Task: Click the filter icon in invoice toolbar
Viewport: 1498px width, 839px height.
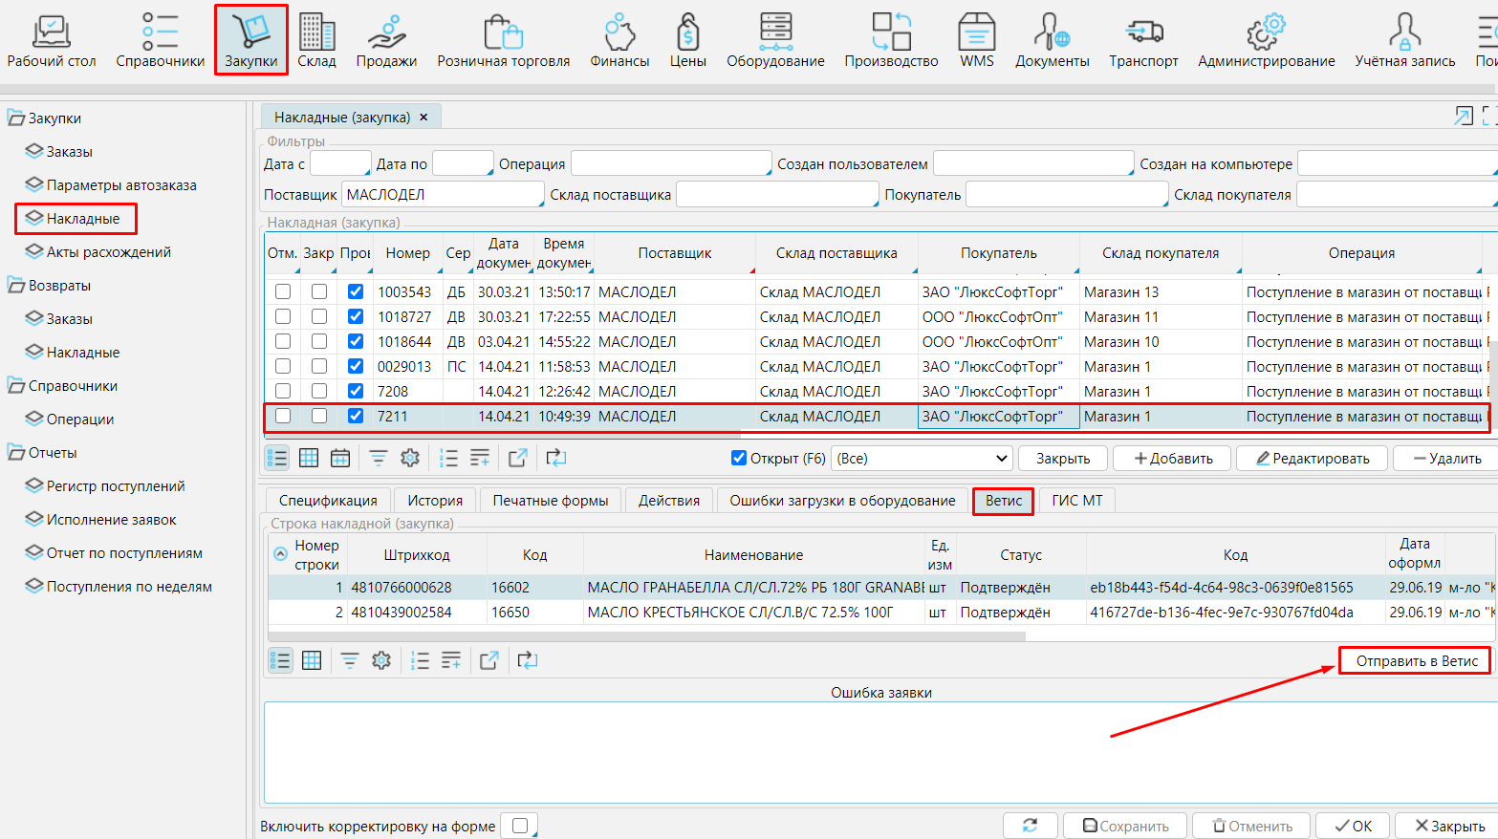Action: [379, 459]
